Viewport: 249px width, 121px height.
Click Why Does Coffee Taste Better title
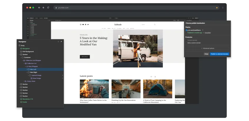pyautogui.click(x=93, y=101)
